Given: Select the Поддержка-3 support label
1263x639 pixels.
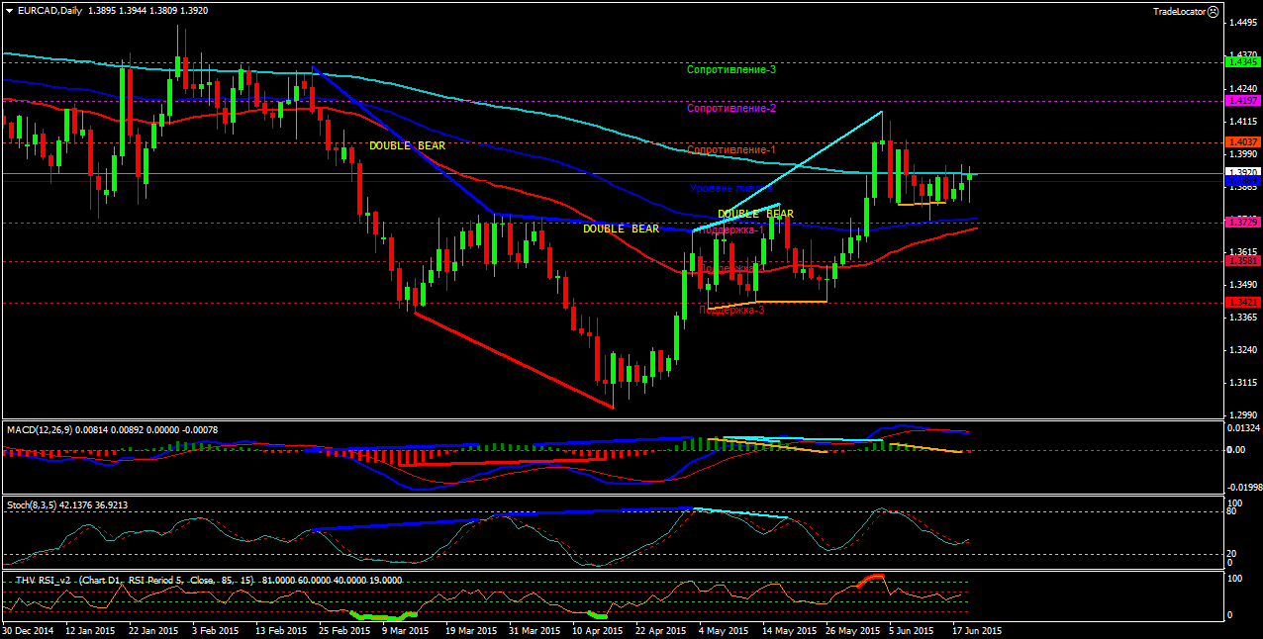Looking at the screenshot, I should [x=731, y=310].
